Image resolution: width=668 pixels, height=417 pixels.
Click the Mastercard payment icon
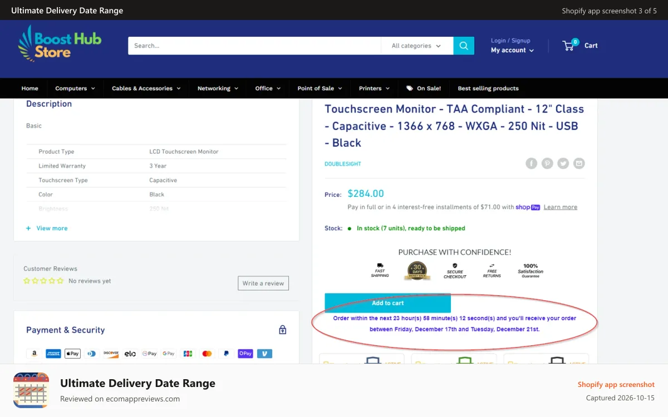tap(207, 354)
